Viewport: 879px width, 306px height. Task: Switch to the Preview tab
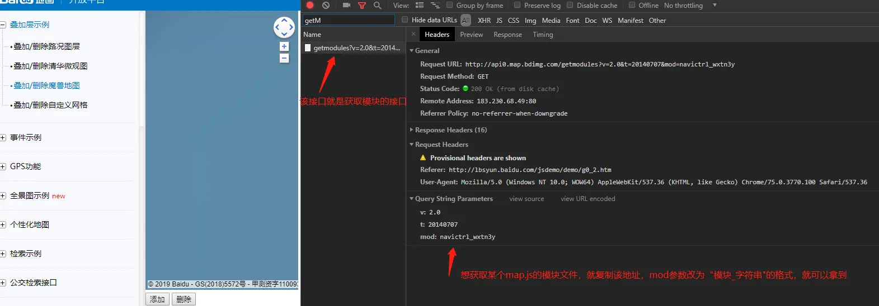coord(472,35)
